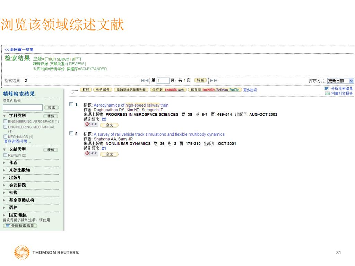
Task: Go to the last page using the pager arrow
Action: pyautogui.click(x=216, y=81)
